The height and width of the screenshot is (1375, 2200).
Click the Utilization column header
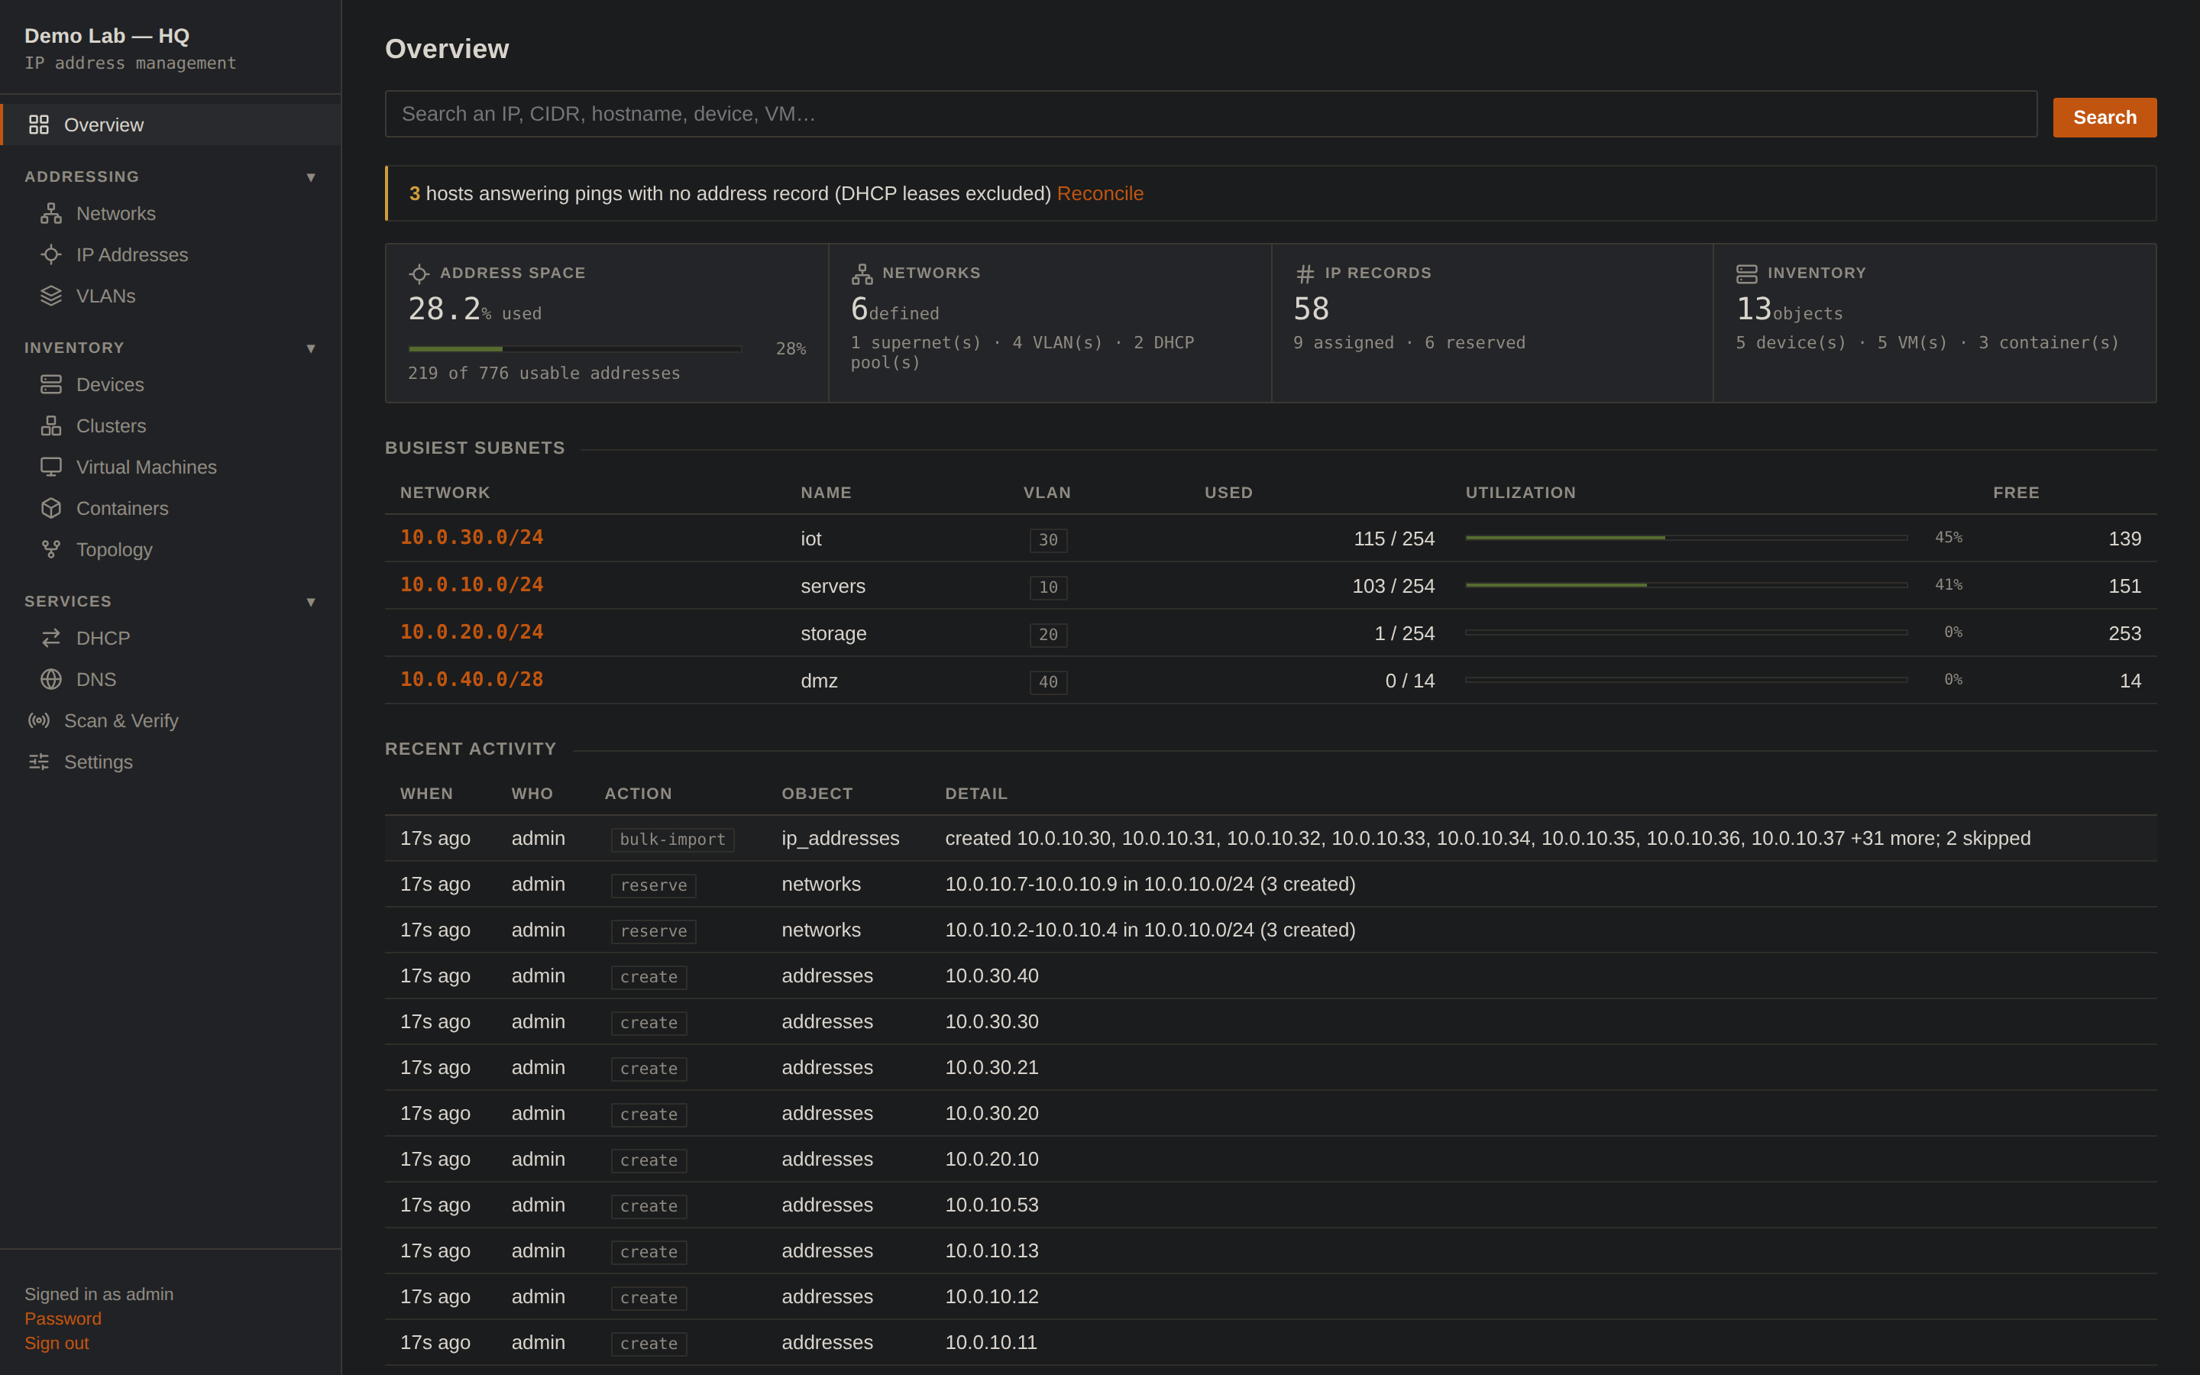(x=1521, y=493)
